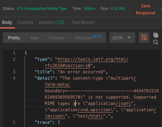
Task: Click the Save Response button
Action: (146, 9)
